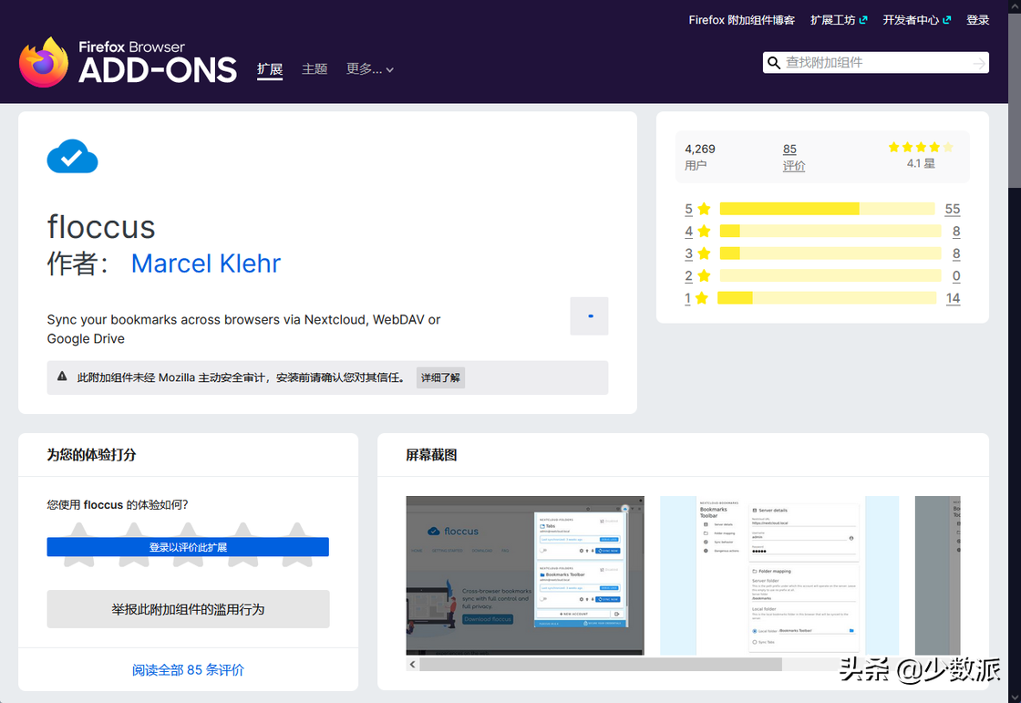The width and height of the screenshot is (1021, 703).
Task: Open the first floccus screenshot thumbnail
Action: point(525,575)
